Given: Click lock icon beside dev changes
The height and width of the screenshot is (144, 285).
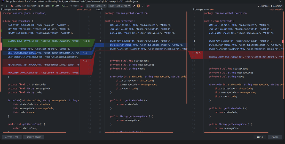Looking at the screenshot, I should (194, 9).
